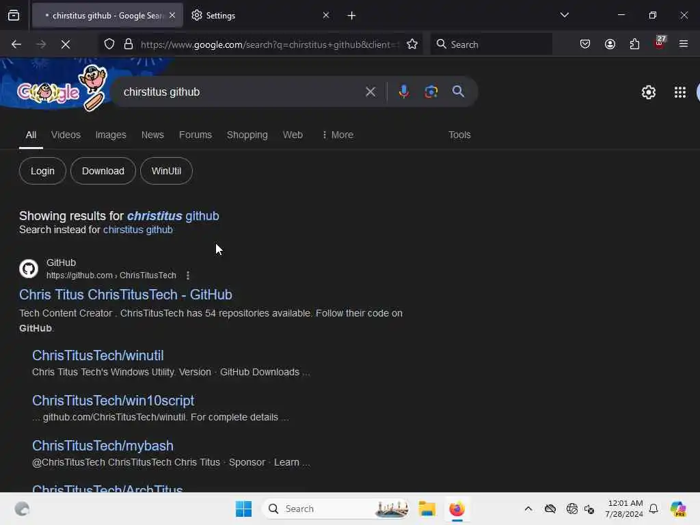Open a new browser tab

click(x=351, y=16)
